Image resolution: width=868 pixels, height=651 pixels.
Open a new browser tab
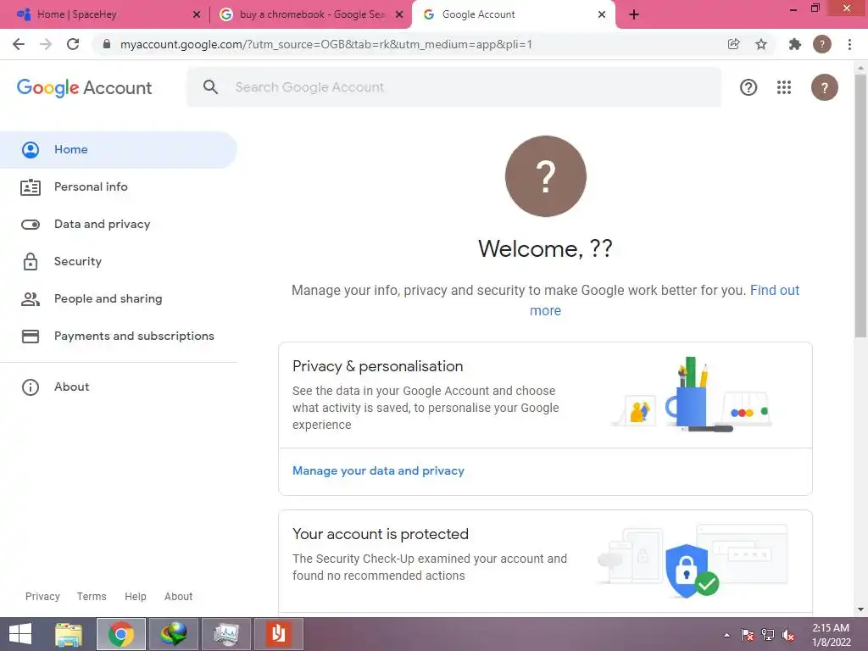pos(634,14)
